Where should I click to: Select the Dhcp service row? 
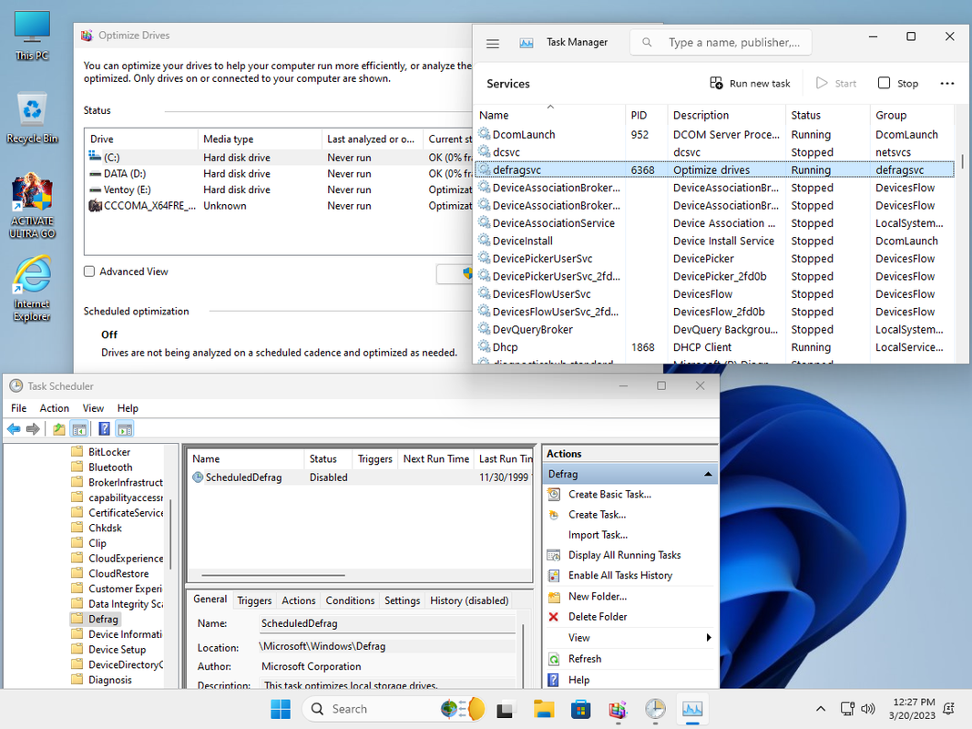pos(715,347)
